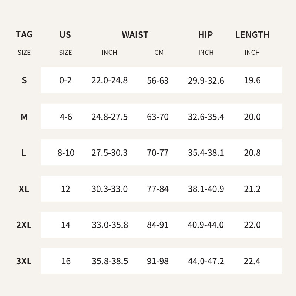
Task: Select the XL size row label
Action: click(24, 189)
